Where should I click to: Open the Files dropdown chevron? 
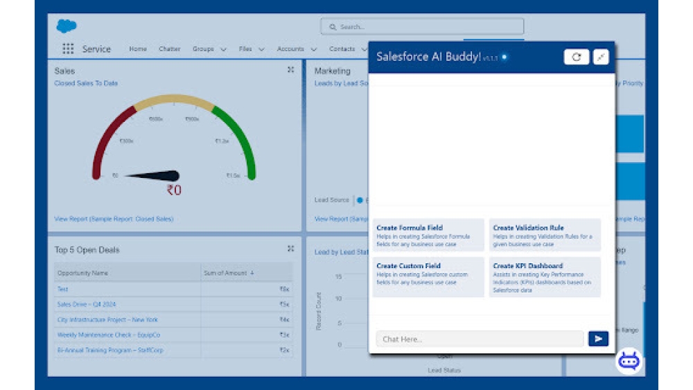point(262,49)
